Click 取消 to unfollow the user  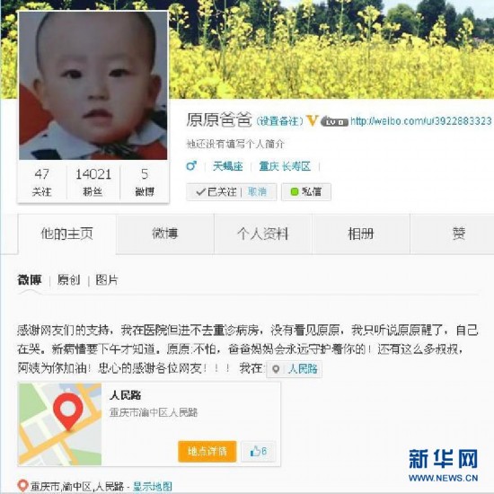(x=257, y=191)
